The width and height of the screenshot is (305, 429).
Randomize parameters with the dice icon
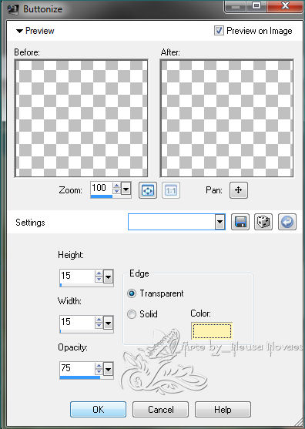(263, 222)
